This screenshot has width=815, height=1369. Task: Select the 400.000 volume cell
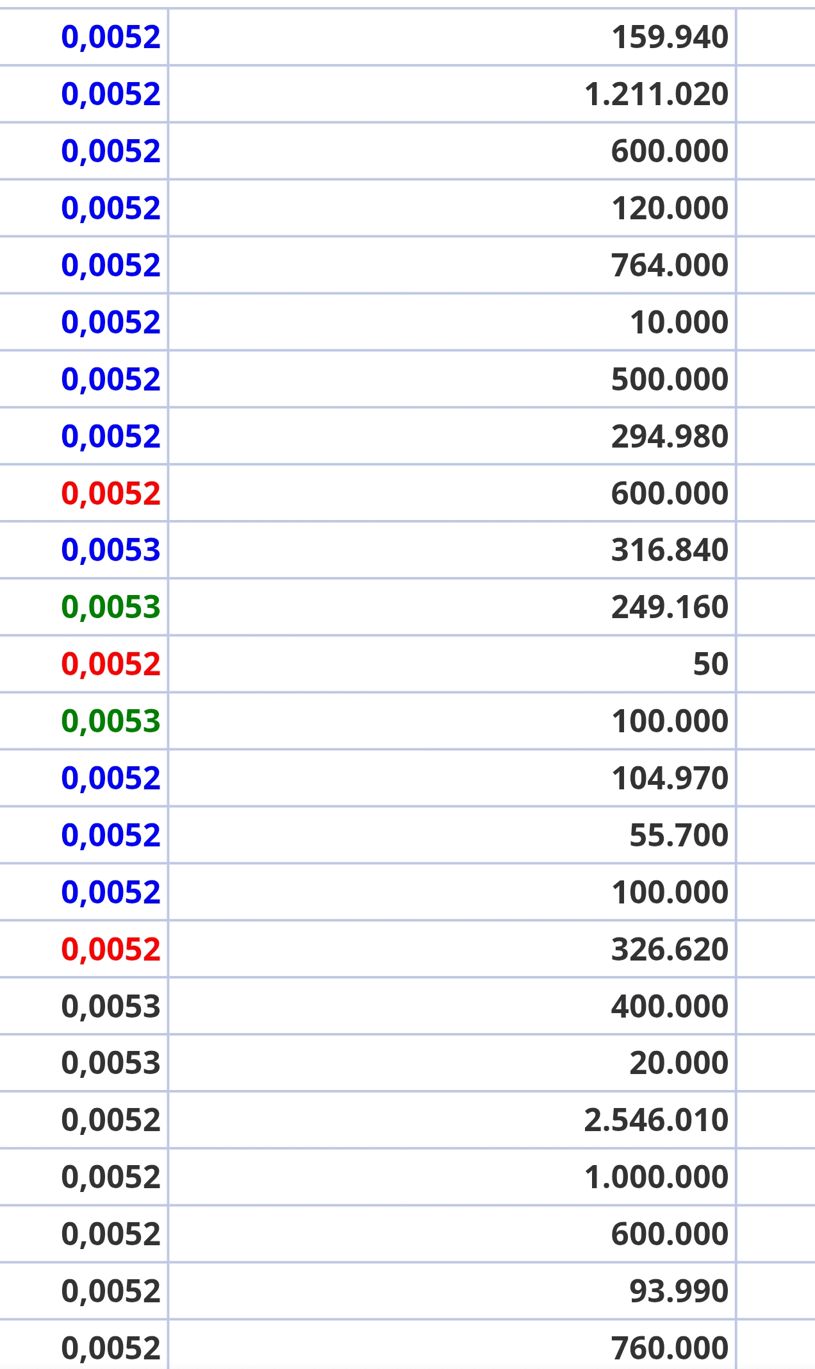[669, 1006]
